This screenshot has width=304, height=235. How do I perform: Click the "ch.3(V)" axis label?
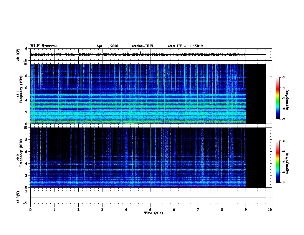click(18, 197)
